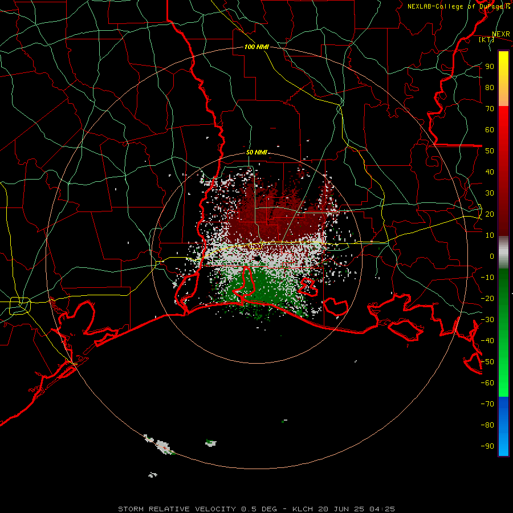
Task: Click the positive 30 scale value
Action: coord(490,193)
